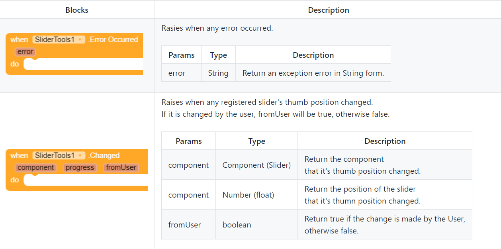The image size is (501, 249).
Task: Click the 'Component (Slider)' type cell
Action: click(256, 165)
